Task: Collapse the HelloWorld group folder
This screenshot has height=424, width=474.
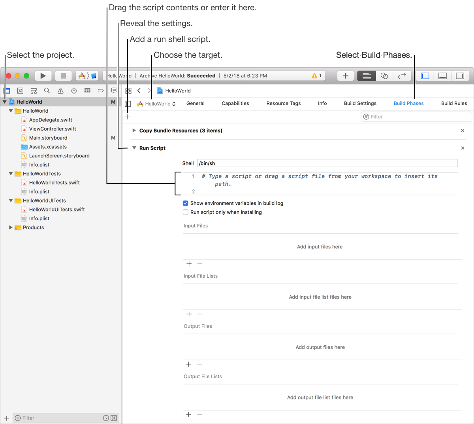Action: [x=11, y=111]
